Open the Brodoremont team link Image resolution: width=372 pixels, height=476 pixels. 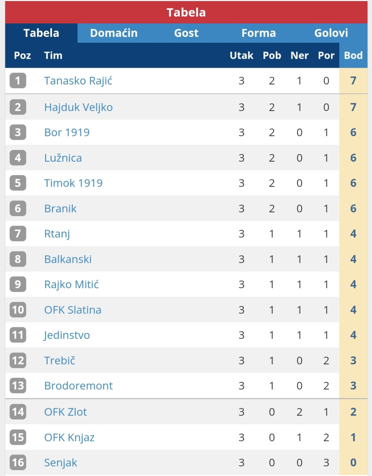(78, 386)
